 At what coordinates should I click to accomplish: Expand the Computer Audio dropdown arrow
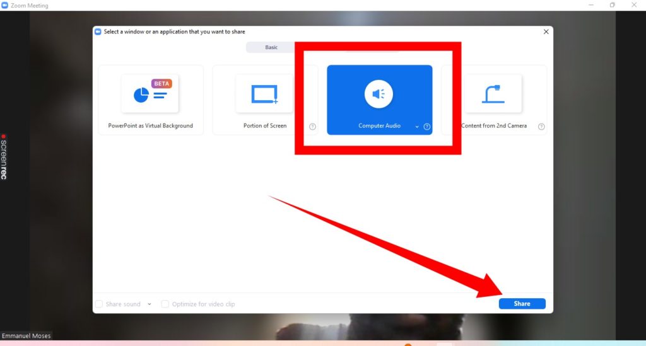pyautogui.click(x=417, y=127)
